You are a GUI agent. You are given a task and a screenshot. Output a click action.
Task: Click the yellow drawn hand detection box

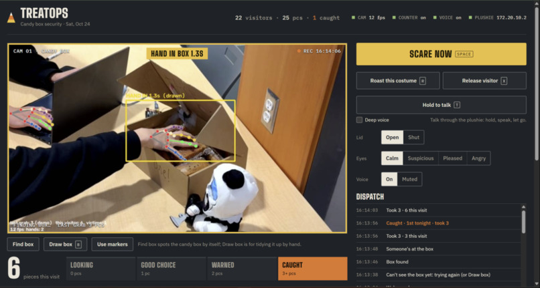[180, 130]
